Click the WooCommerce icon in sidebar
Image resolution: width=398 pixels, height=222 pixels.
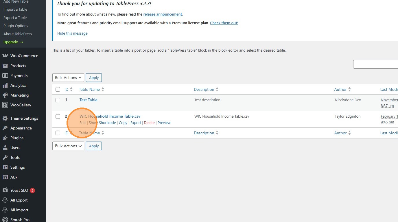click(x=5, y=56)
